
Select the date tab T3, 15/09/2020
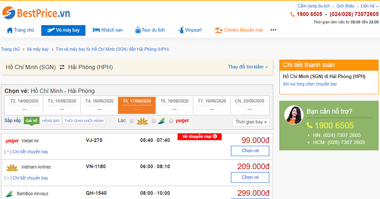click(62, 105)
